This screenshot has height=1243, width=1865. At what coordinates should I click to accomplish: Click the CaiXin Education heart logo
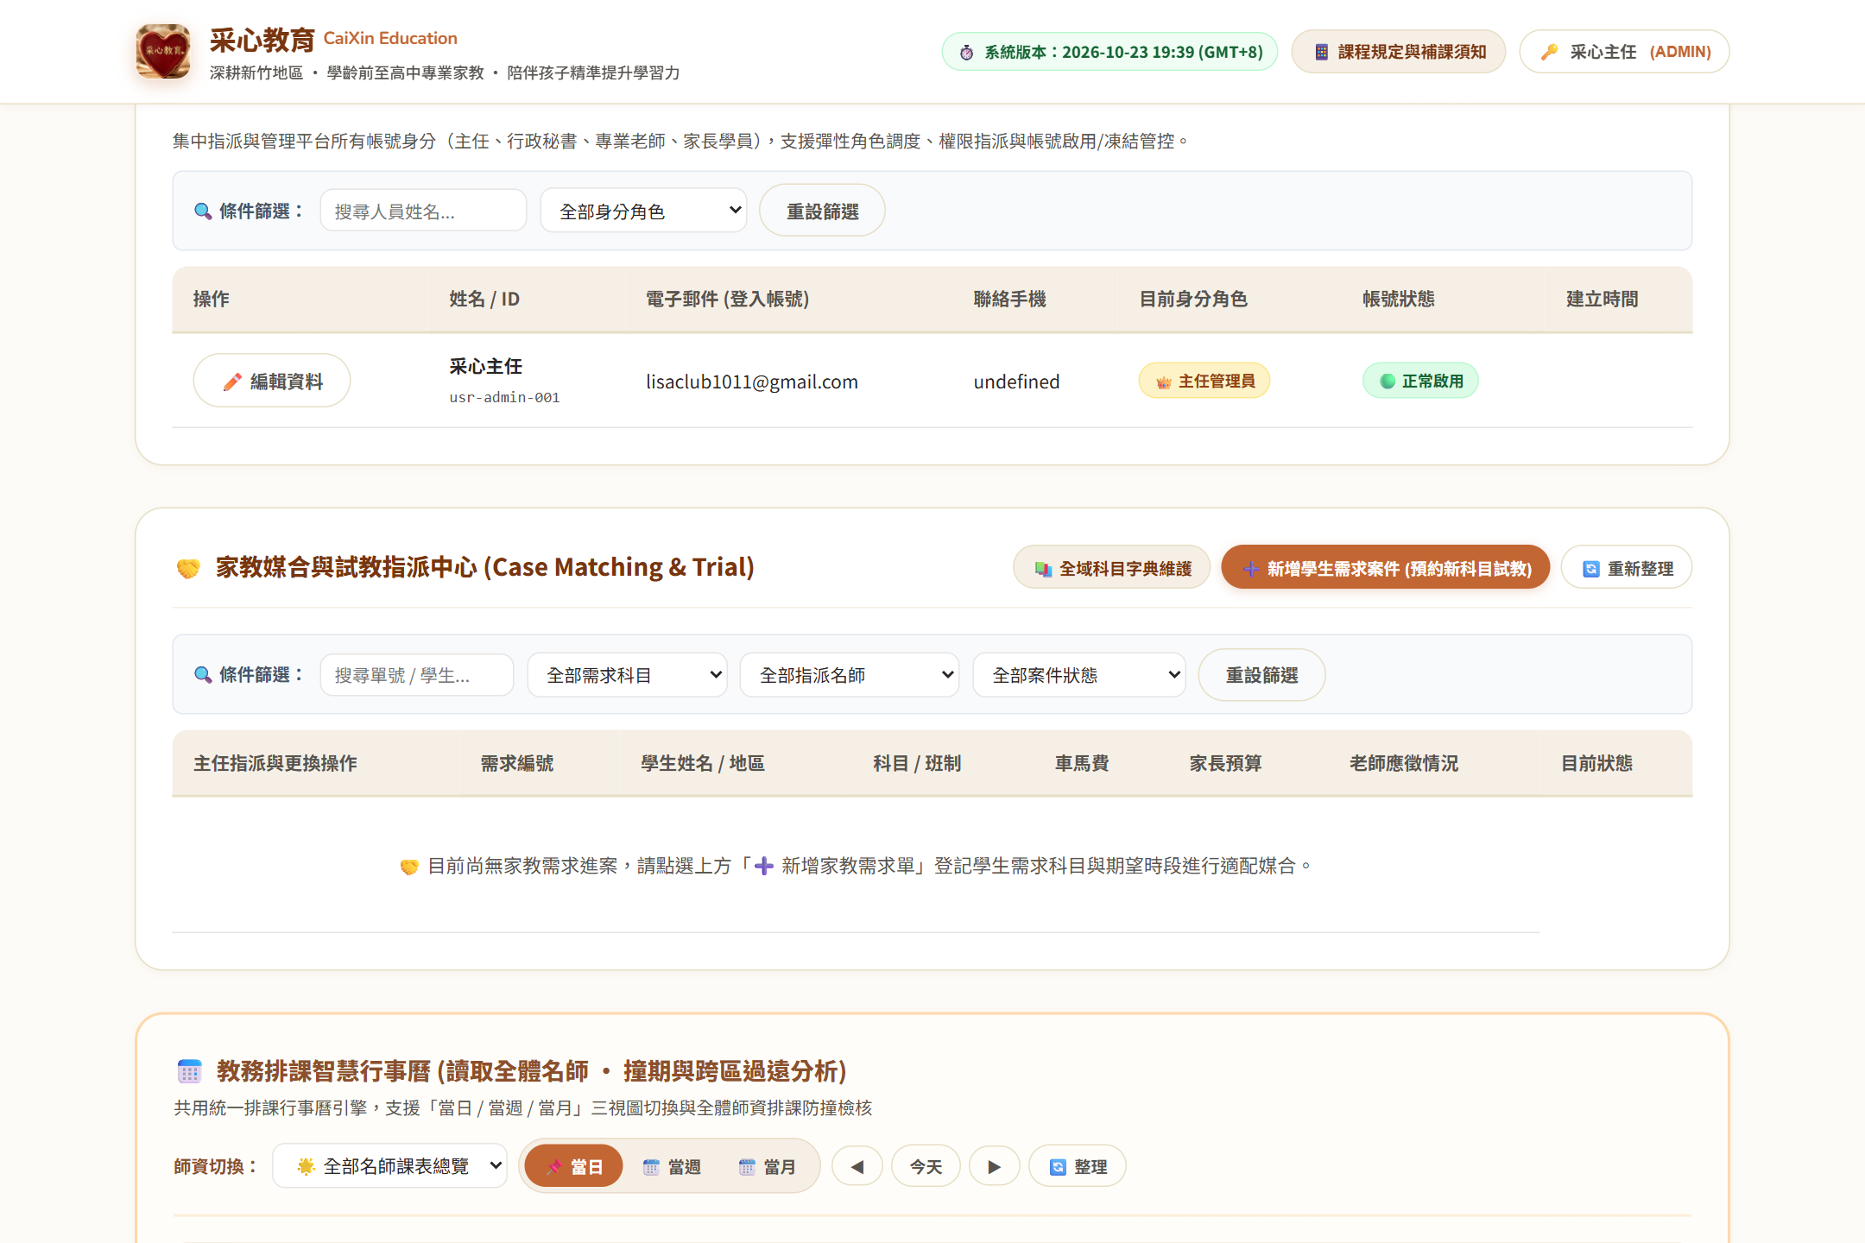(163, 52)
